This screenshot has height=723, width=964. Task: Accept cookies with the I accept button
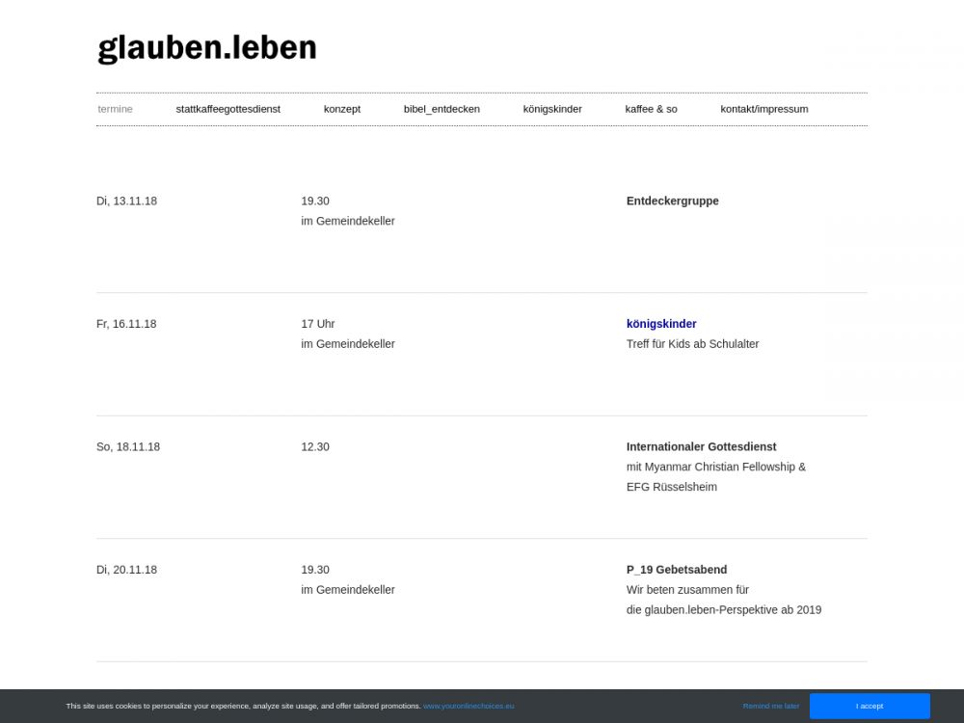click(x=870, y=706)
